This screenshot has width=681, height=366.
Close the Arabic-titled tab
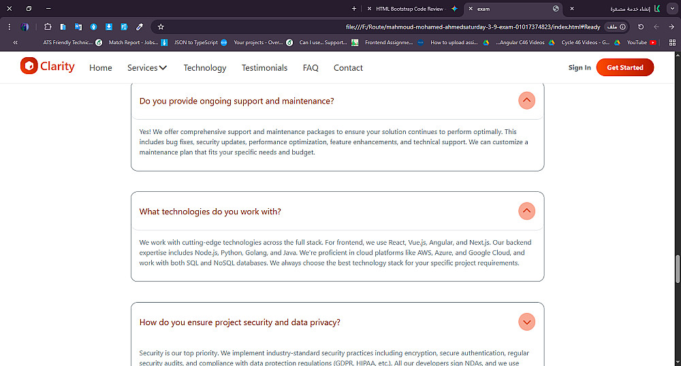[572, 9]
